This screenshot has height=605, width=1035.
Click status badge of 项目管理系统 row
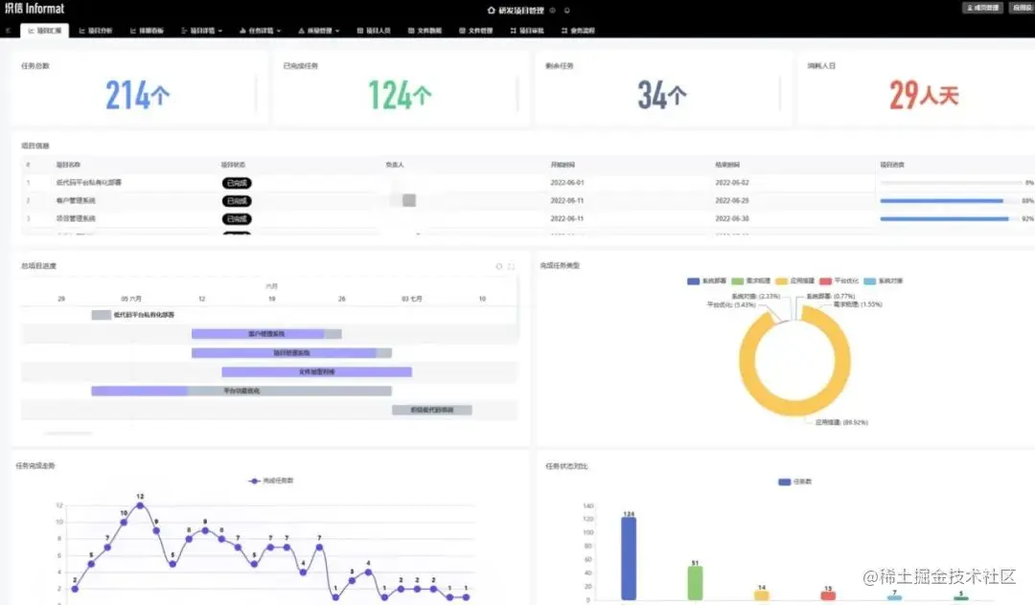[x=237, y=218]
